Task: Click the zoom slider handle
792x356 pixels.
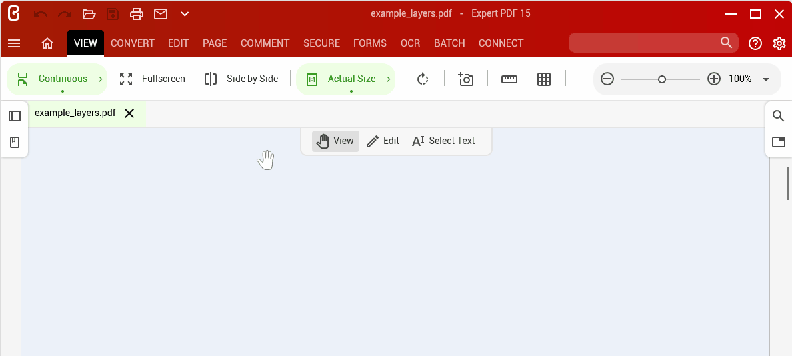Action: [662, 79]
